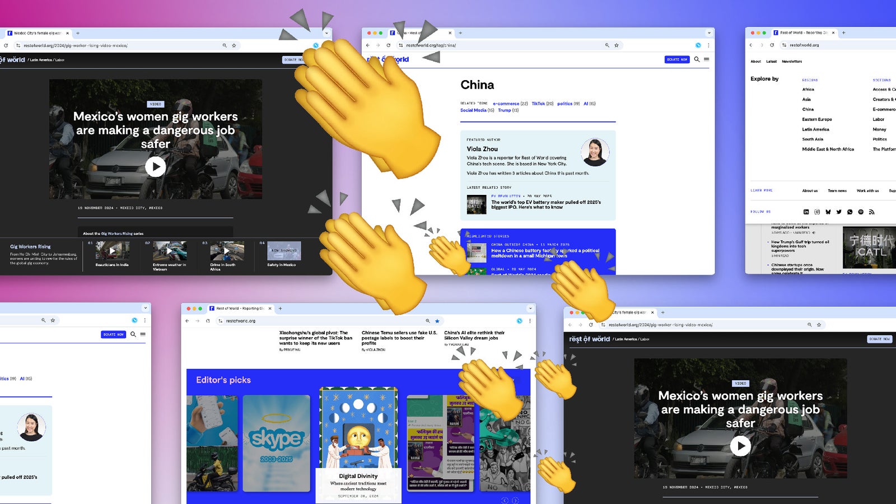Open the hamburger menu on the China page
Viewport: 896px width, 504px height.
click(x=707, y=59)
